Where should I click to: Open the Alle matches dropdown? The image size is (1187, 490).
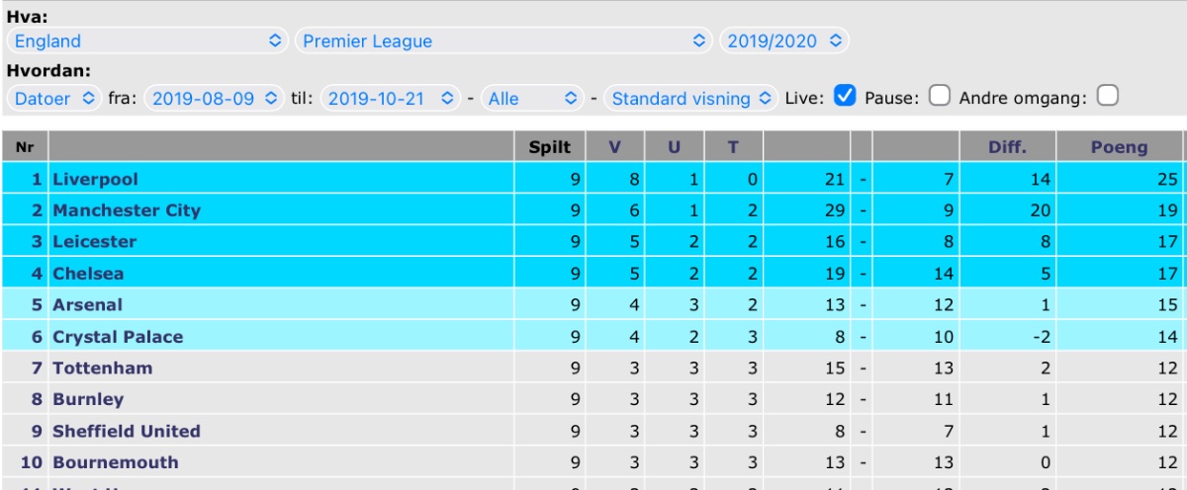(x=532, y=98)
